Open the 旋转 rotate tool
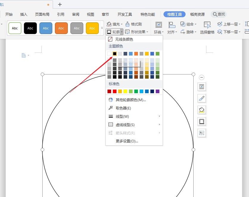The height and width of the screenshot is (197, 249). pos(187,32)
